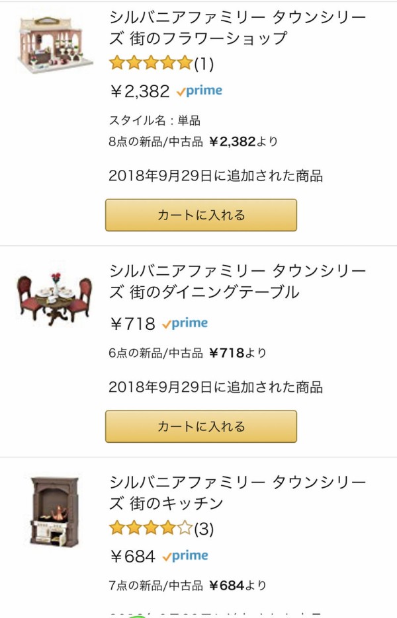Add the dining table to cart

point(201,426)
